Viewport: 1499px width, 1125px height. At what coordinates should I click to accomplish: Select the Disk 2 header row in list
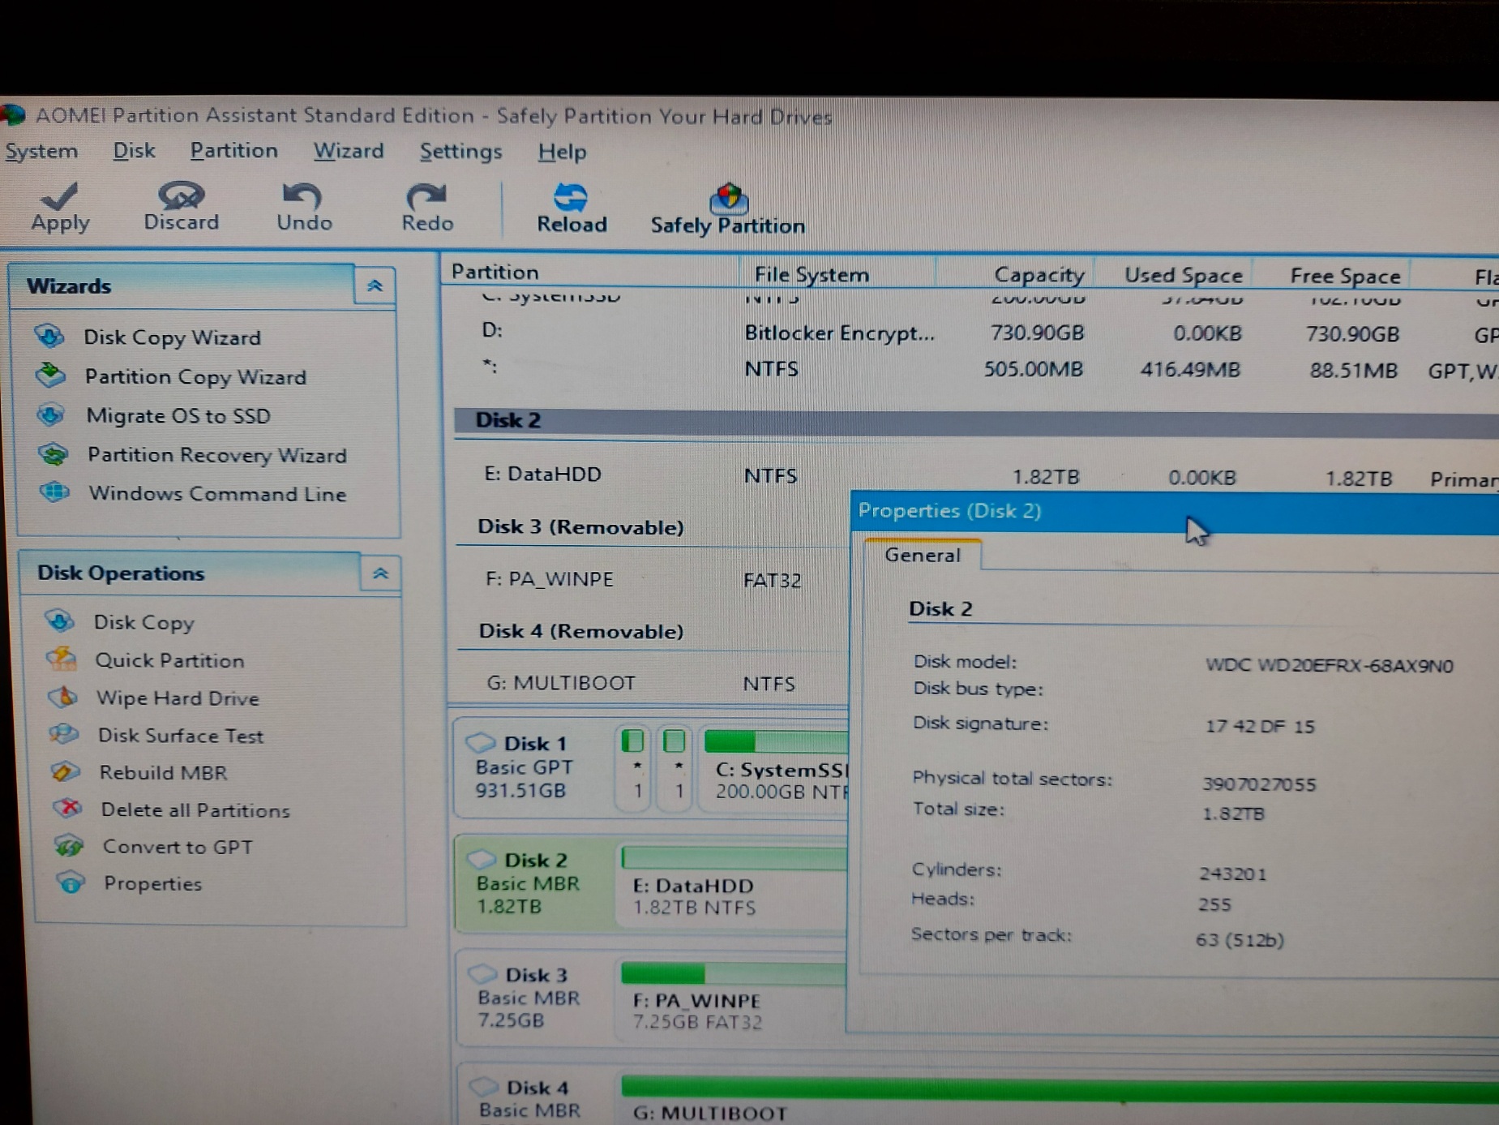point(976,422)
